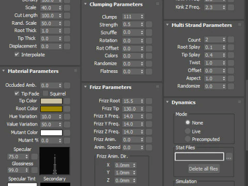Click the Twist map button
248x186 pixels.
[x=231, y=63]
